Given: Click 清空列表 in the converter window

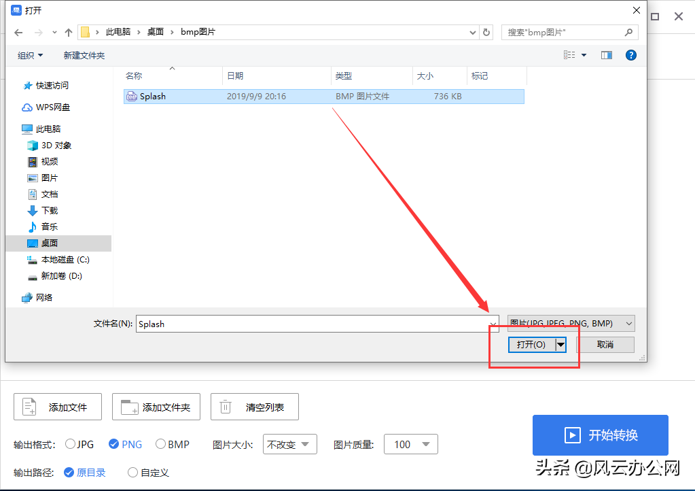Looking at the screenshot, I should coord(254,407).
